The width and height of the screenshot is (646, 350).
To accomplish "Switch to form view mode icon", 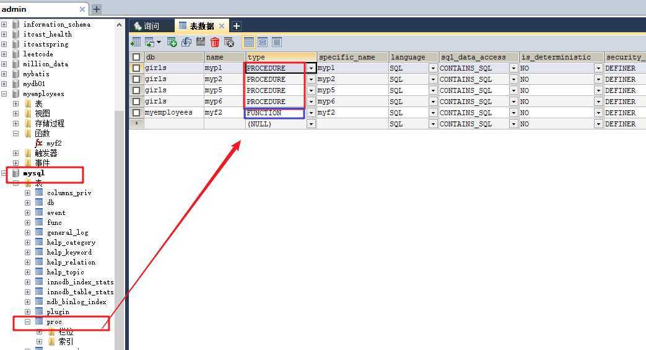I will point(263,42).
